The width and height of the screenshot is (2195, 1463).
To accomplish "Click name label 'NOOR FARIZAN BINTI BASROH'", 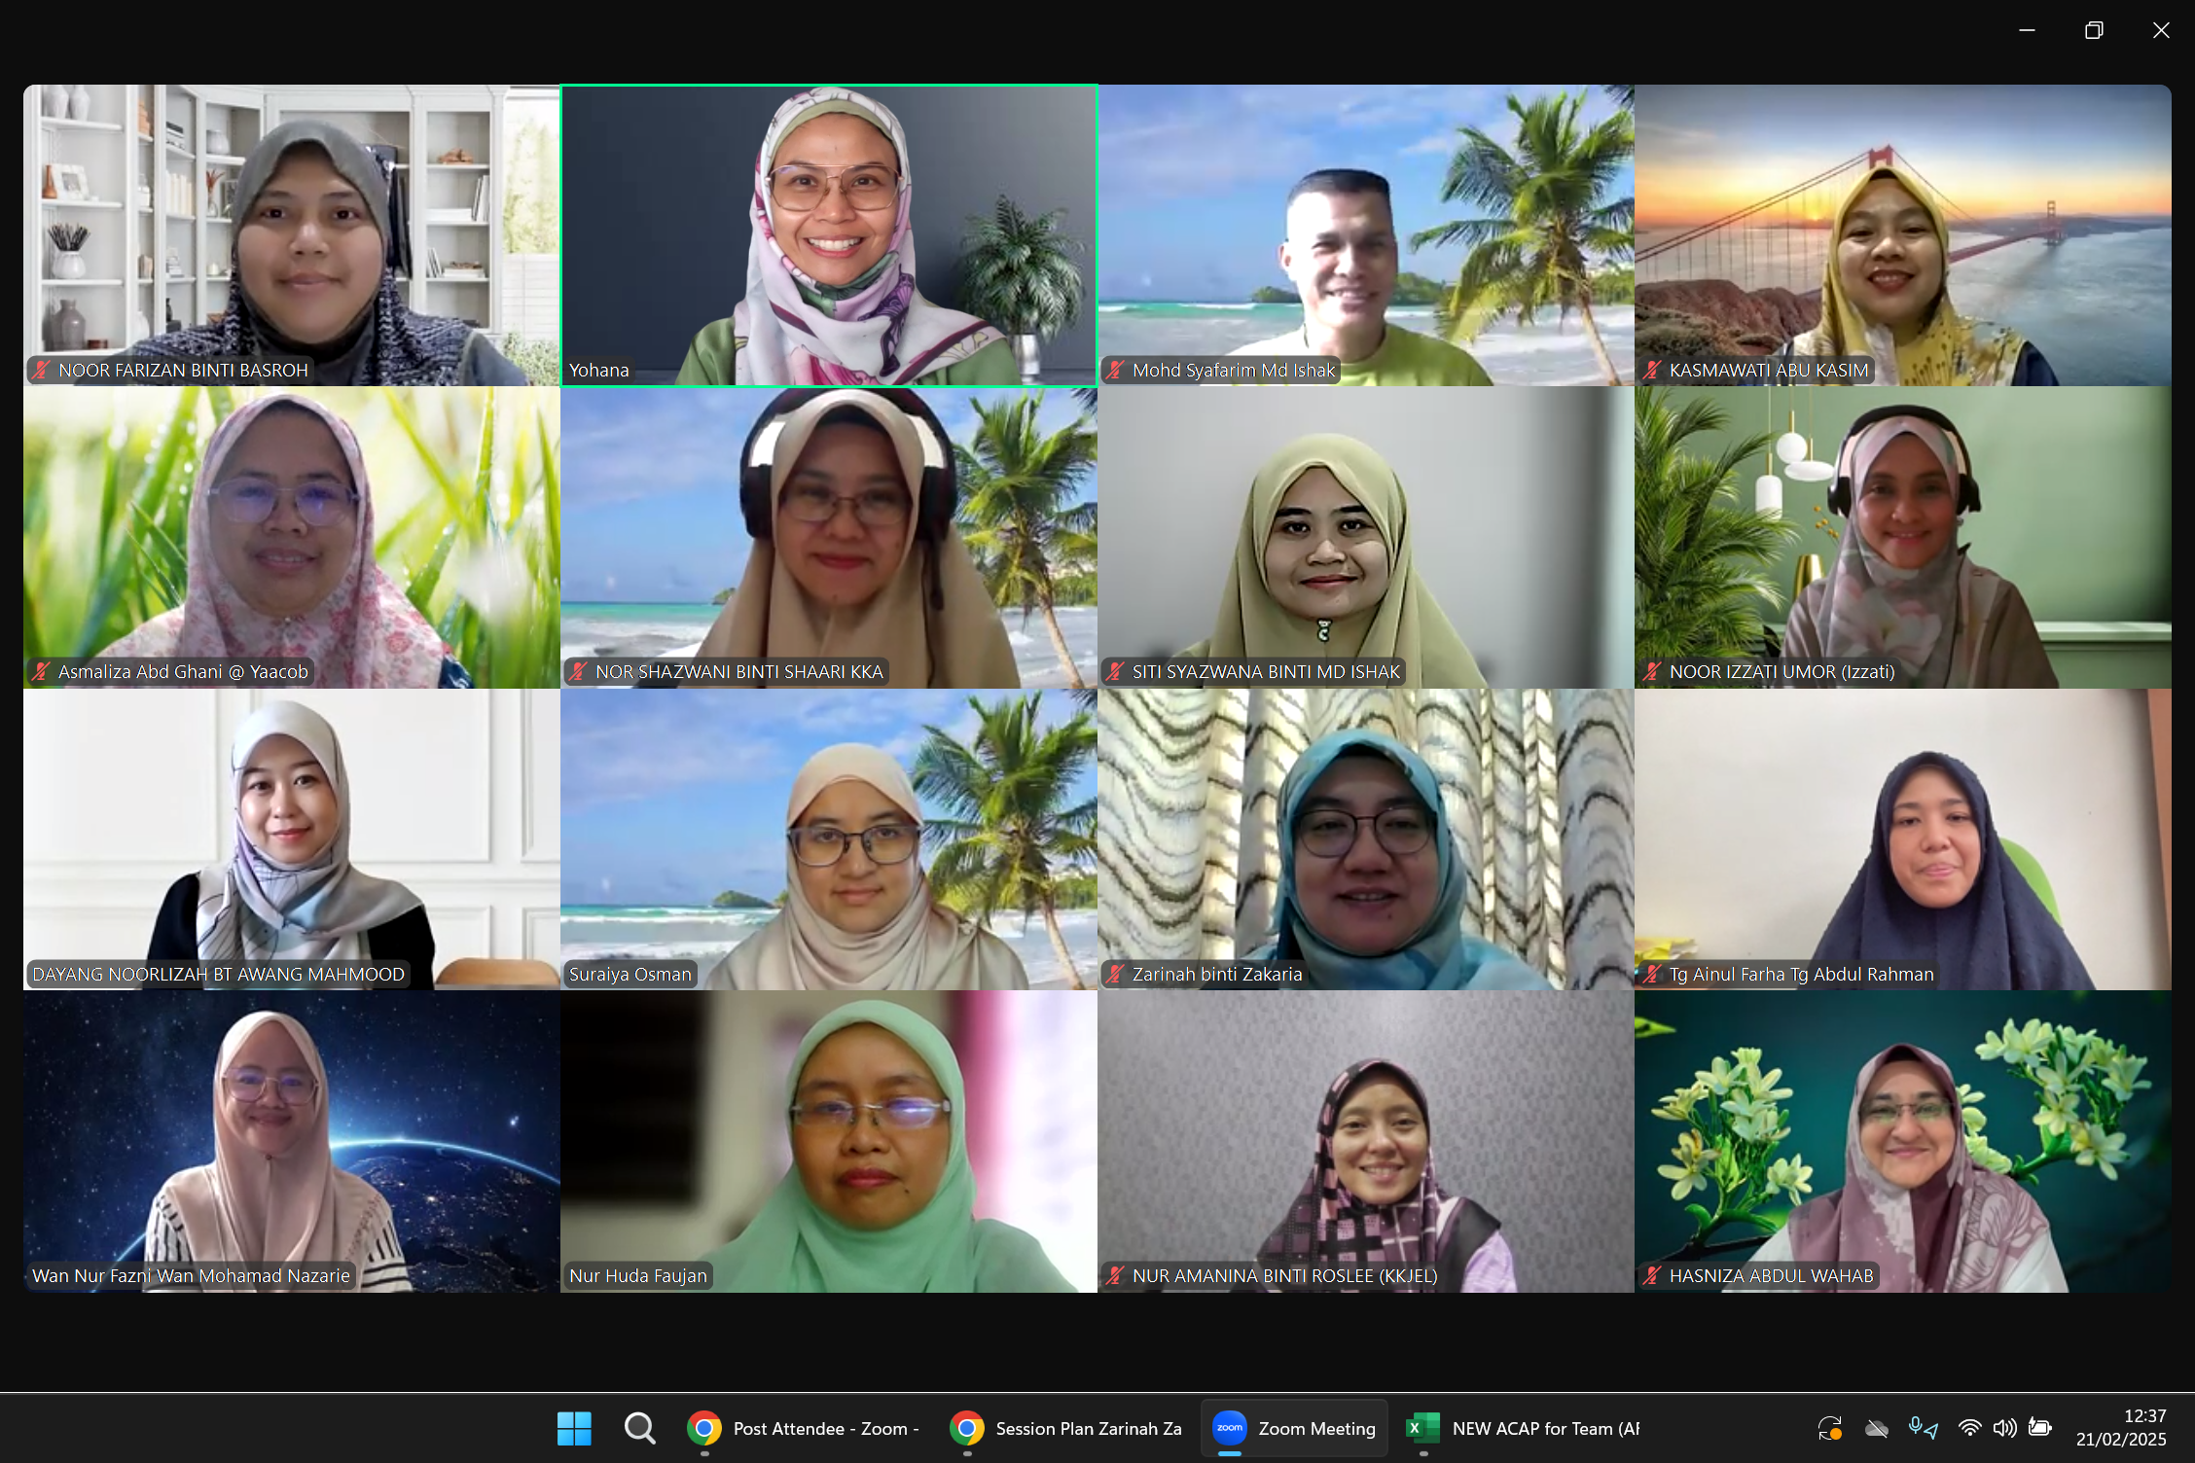I will point(183,370).
